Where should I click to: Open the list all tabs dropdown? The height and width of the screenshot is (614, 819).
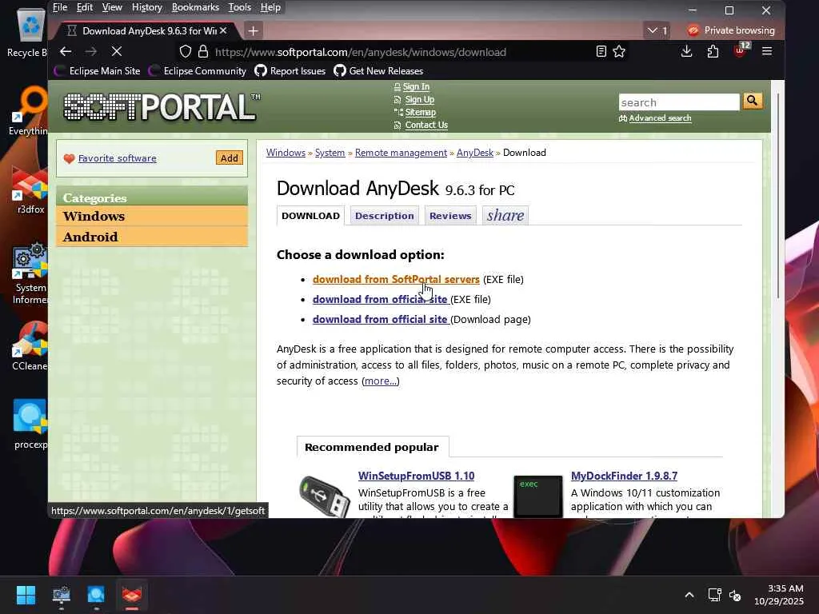[657, 31]
